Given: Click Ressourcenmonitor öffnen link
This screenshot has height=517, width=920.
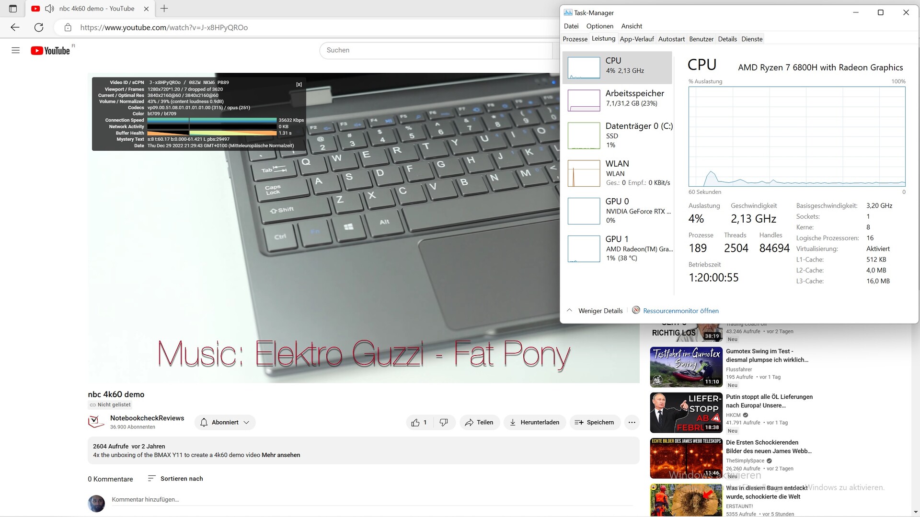Looking at the screenshot, I should pyautogui.click(x=680, y=311).
